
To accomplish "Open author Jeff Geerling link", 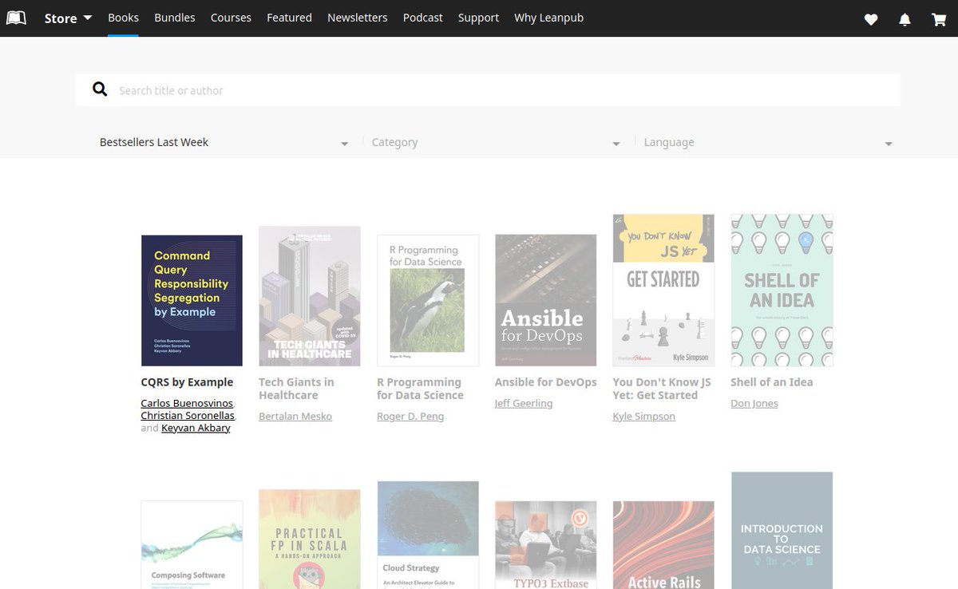I will 524,403.
